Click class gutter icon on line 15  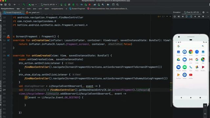click(x=8, y=36)
